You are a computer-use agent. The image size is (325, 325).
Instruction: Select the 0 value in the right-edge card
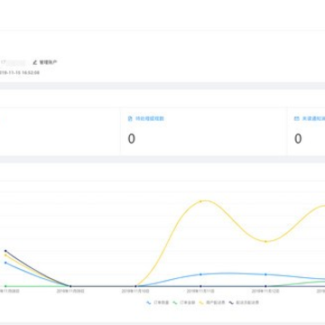tap(298, 139)
